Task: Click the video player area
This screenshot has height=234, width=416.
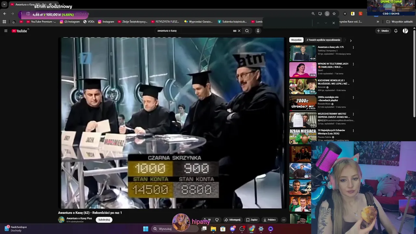Action: 172,123
